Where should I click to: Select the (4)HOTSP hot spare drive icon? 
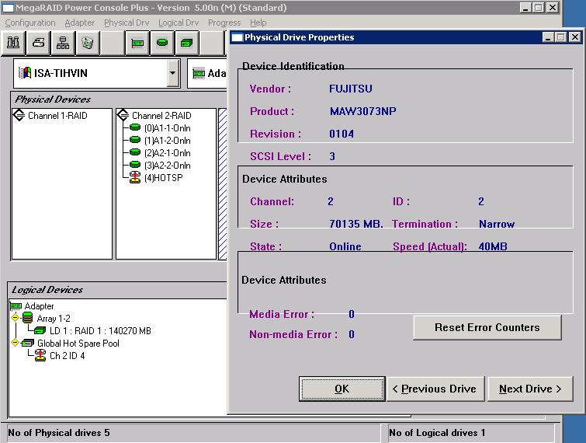[x=135, y=178]
